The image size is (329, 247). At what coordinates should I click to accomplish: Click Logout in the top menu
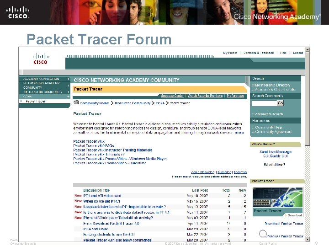298,53
